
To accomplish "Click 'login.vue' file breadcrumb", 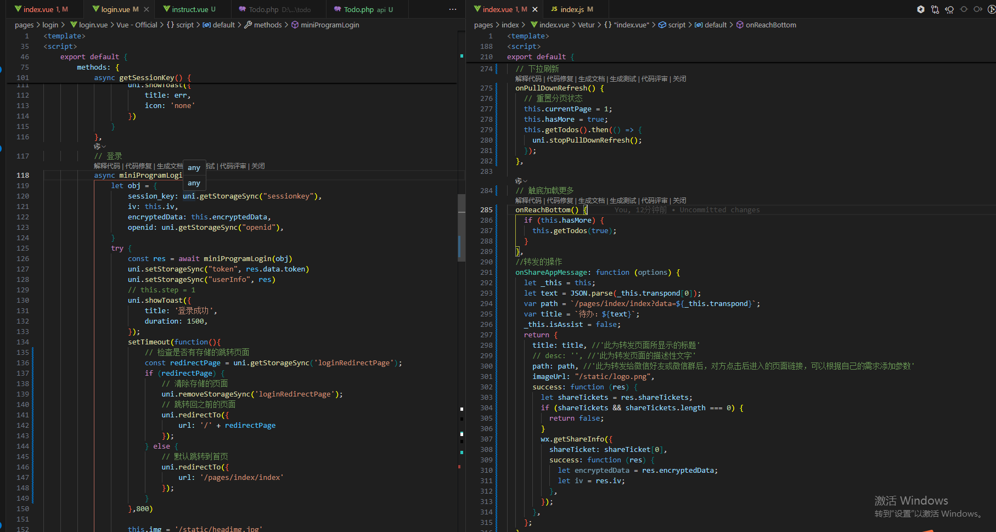I will (89, 25).
